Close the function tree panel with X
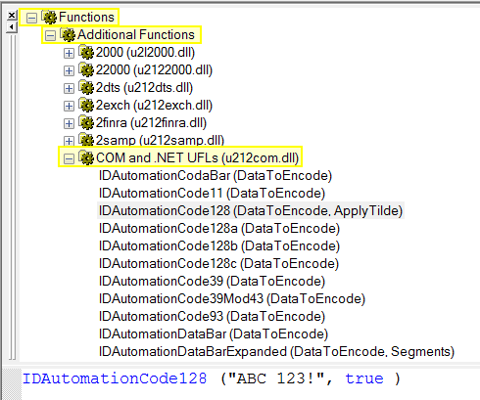 click(12, 15)
